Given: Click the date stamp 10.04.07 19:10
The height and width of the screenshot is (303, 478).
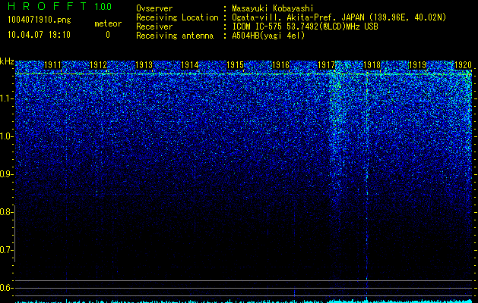Looking at the screenshot, I should click(40, 35).
